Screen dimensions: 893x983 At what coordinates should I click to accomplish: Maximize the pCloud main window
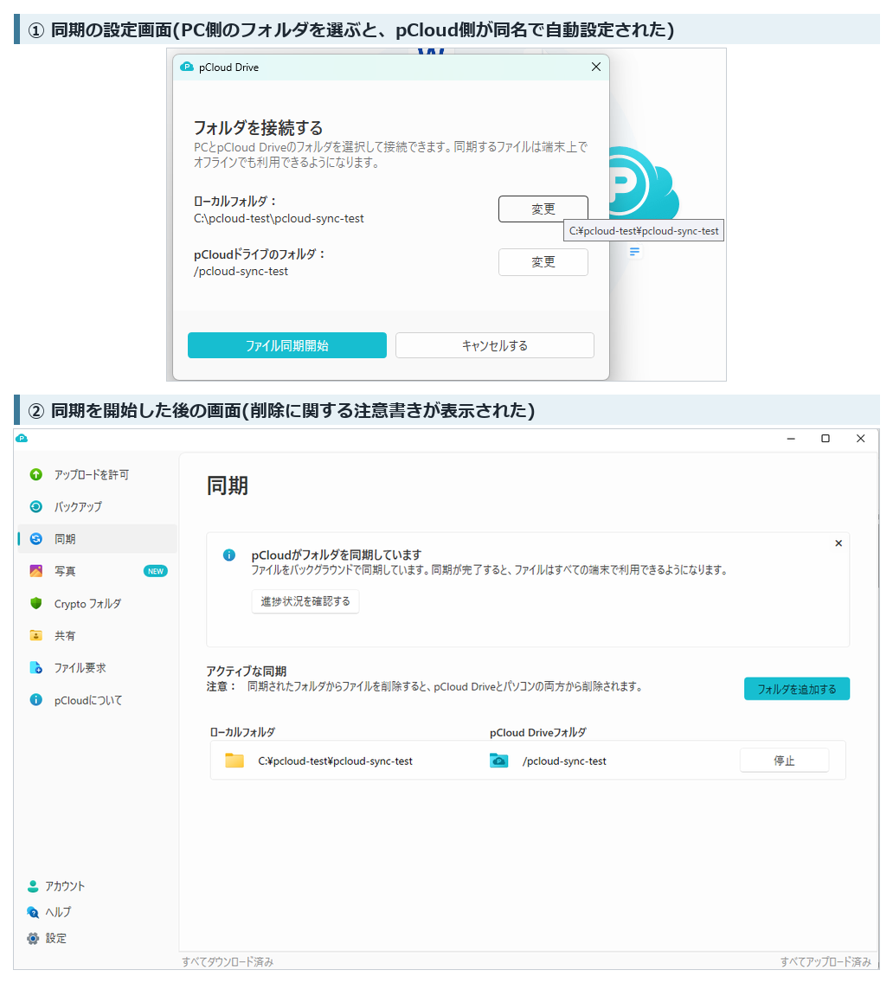tap(826, 439)
